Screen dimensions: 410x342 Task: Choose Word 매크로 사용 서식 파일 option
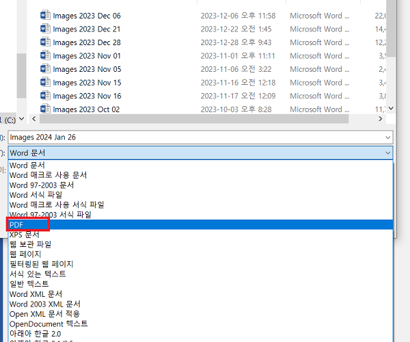coord(200,205)
